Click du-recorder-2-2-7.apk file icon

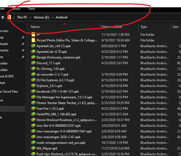tap(33, 74)
